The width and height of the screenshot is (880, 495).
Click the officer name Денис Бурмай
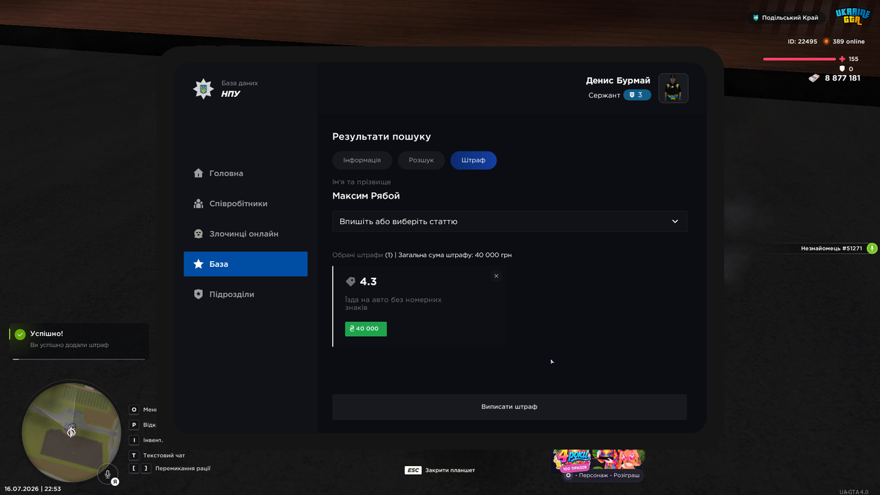click(618, 80)
